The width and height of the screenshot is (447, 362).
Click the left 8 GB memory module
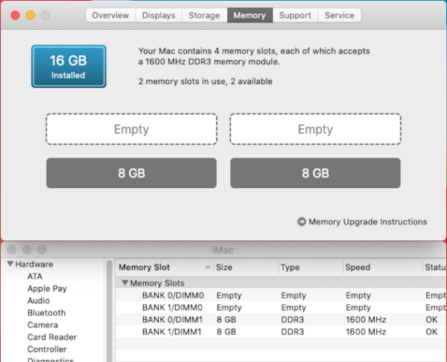point(131,173)
